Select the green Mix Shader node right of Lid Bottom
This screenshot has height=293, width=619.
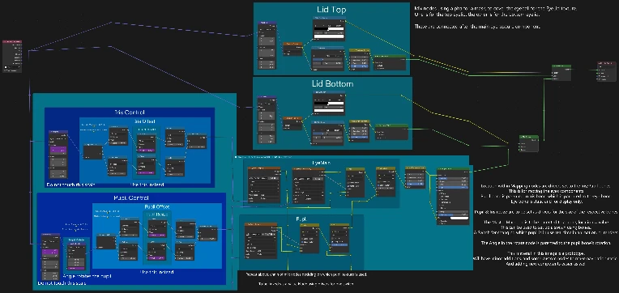[x=528, y=143]
